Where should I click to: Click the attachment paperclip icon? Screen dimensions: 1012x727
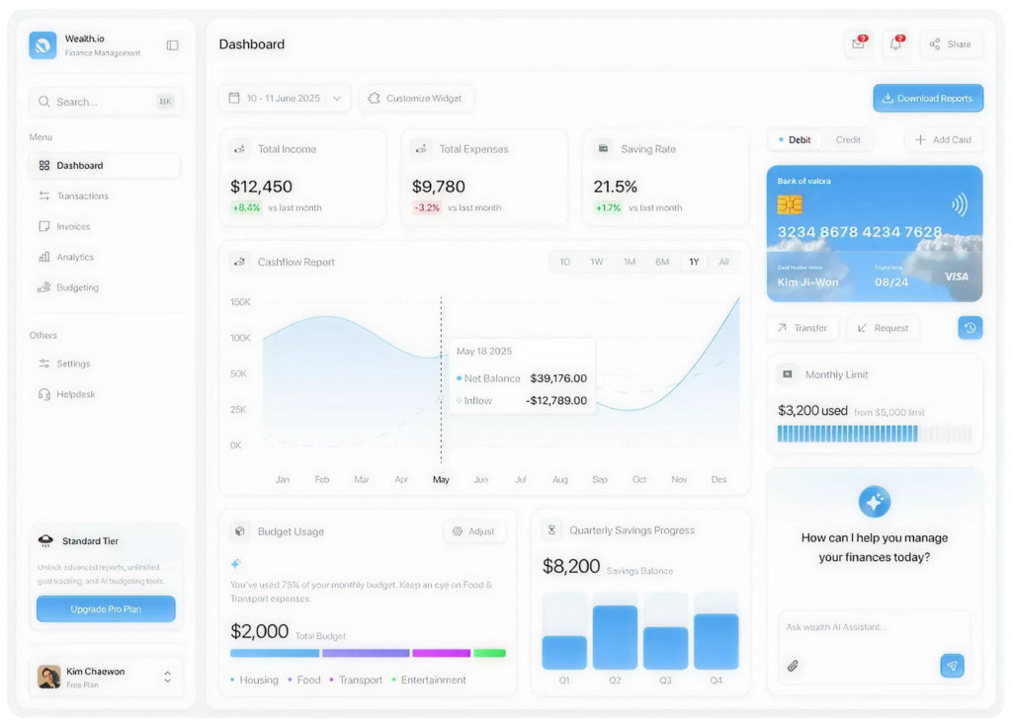793,666
